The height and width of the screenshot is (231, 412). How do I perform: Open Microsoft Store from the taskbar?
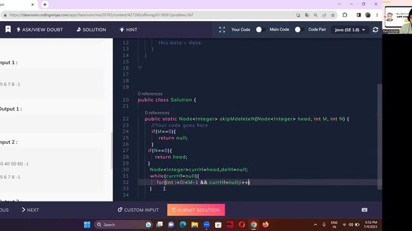218,225
